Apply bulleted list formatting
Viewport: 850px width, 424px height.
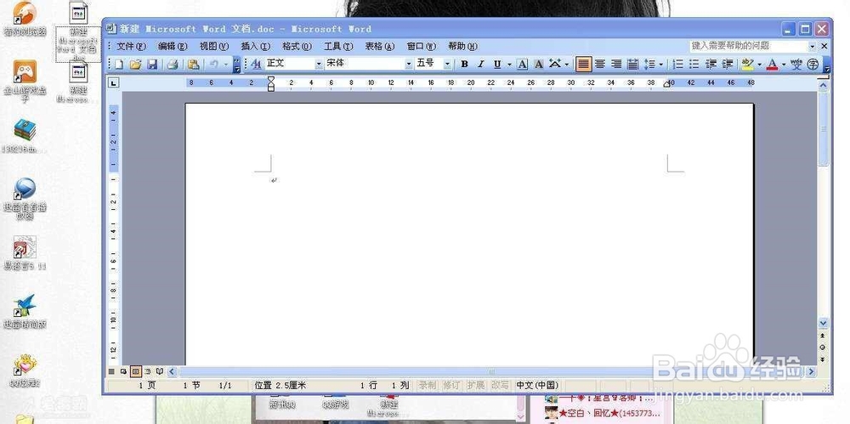(694, 65)
